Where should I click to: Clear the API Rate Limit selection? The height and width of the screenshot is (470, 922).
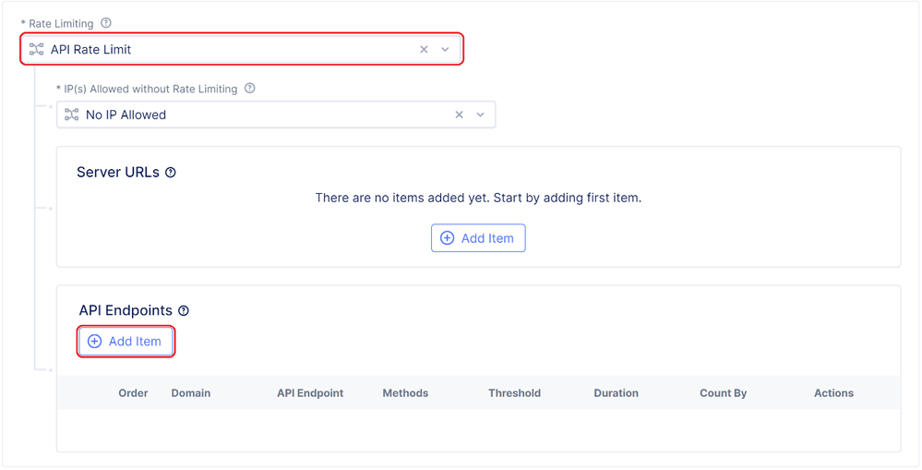pos(425,50)
